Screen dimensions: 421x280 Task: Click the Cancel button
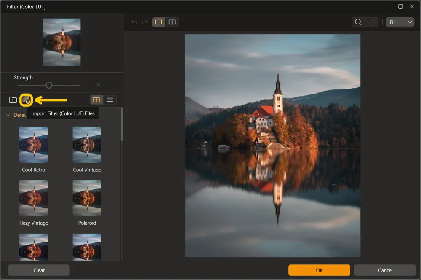(x=385, y=270)
